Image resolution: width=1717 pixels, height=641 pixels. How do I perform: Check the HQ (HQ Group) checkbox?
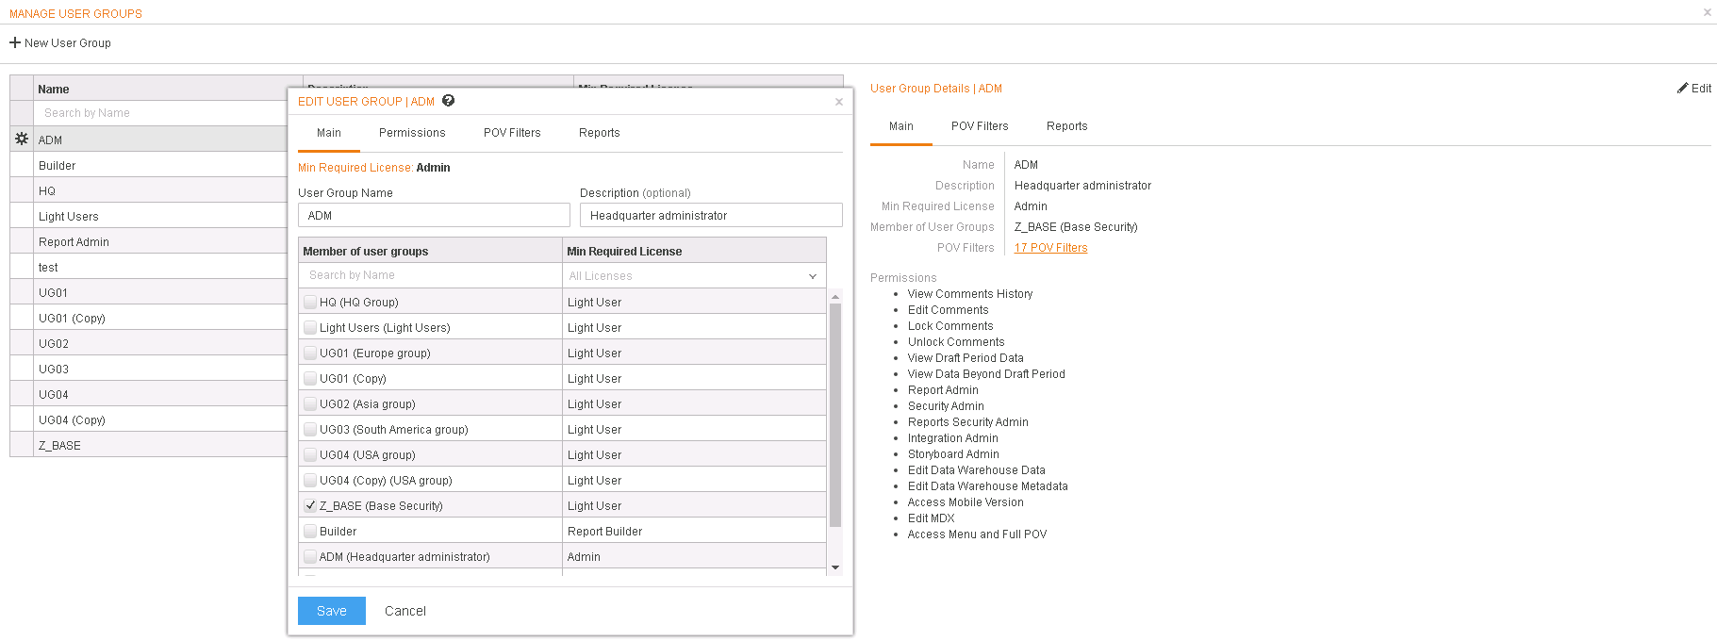tap(310, 302)
